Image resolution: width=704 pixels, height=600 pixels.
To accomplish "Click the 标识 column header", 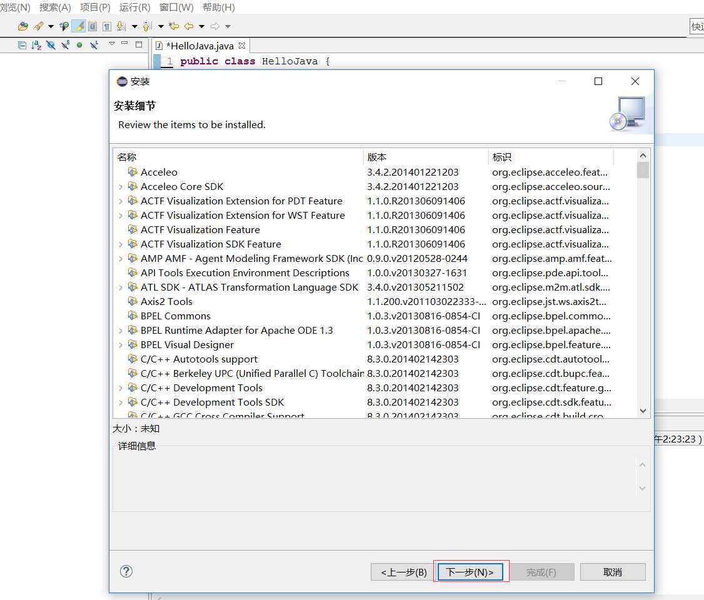I will click(550, 157).
